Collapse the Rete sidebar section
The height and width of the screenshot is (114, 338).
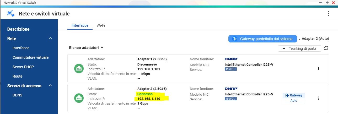50,39
